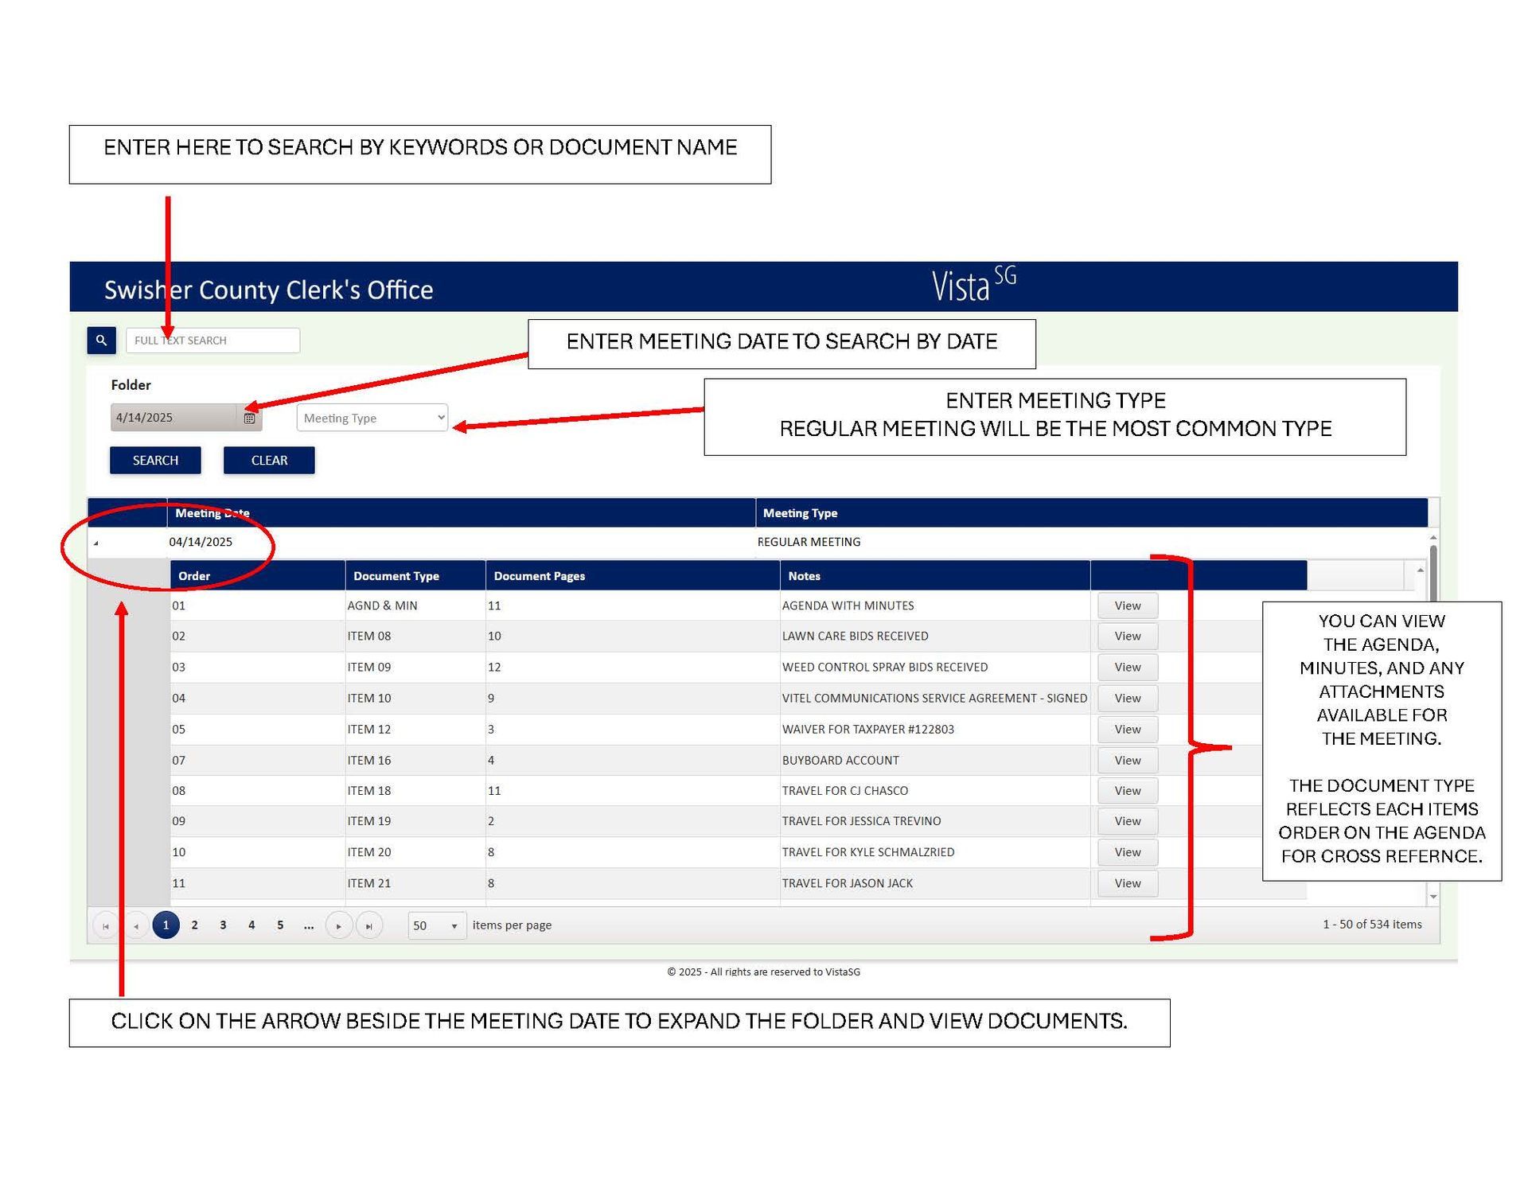Click the ellipsis for more pages
This screenshot has width=1528, height=1180.
(309, 925)
